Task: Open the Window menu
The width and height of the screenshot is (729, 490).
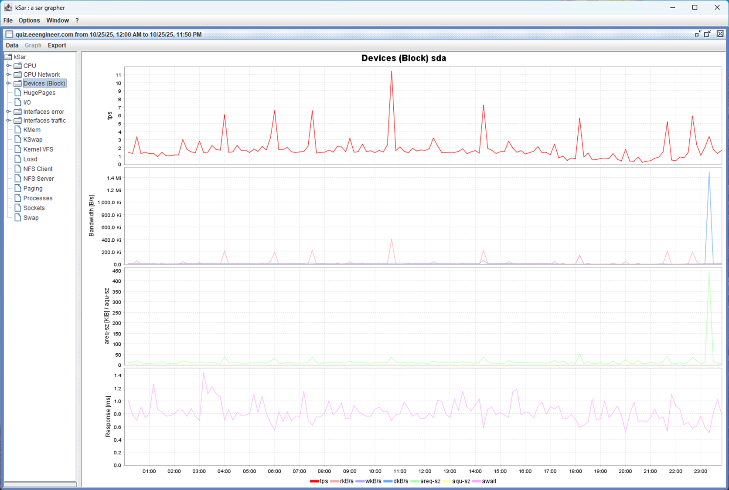Action: (58, 20)
